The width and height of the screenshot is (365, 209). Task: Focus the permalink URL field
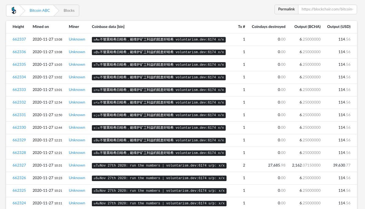(327, 9)
